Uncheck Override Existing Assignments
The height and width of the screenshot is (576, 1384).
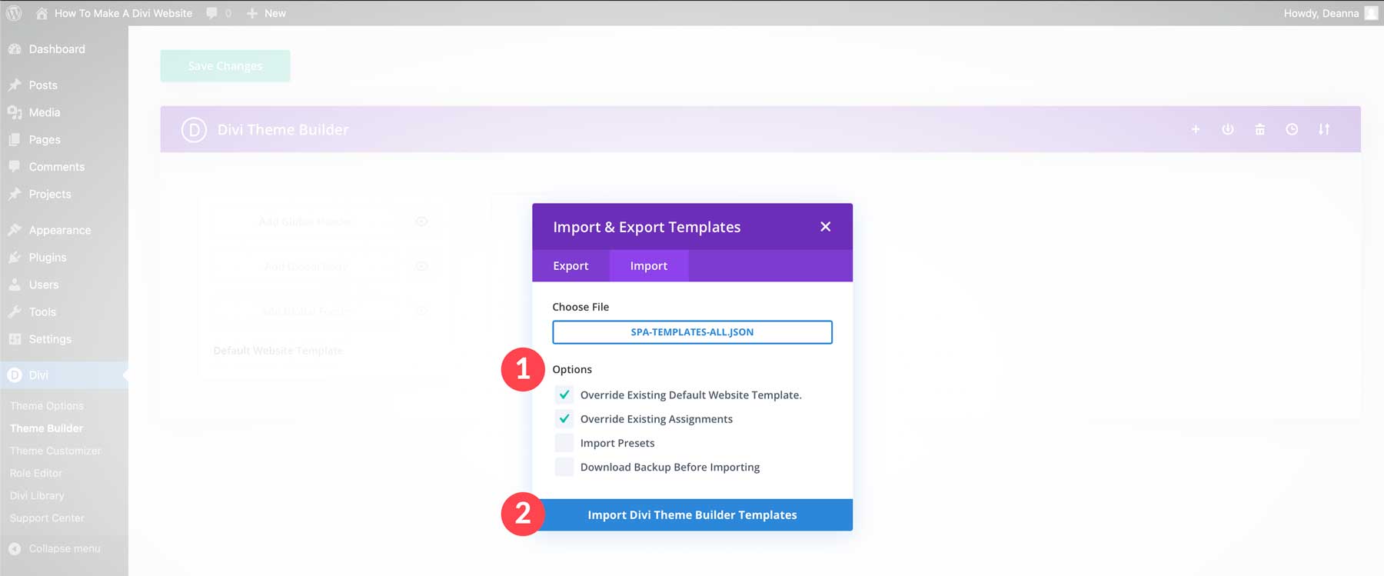coord(564,418)
